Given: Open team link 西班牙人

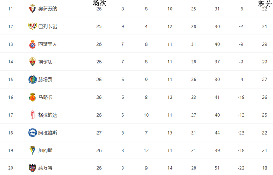Looking at the screenshot, I should [48, 44].
